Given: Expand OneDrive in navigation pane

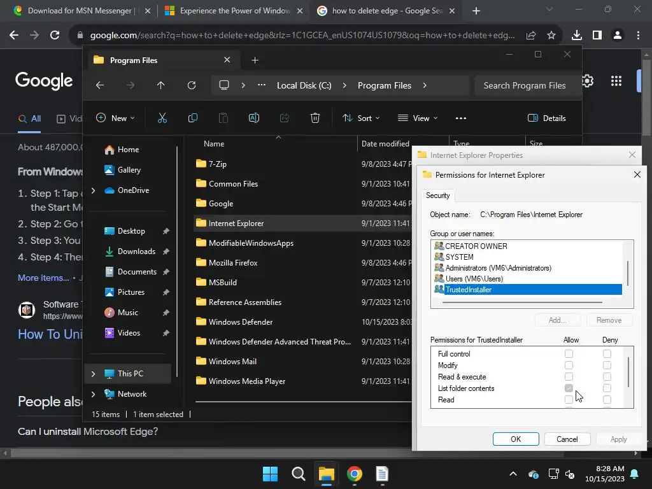Looking at the screenshot, I should pos(93,190).
